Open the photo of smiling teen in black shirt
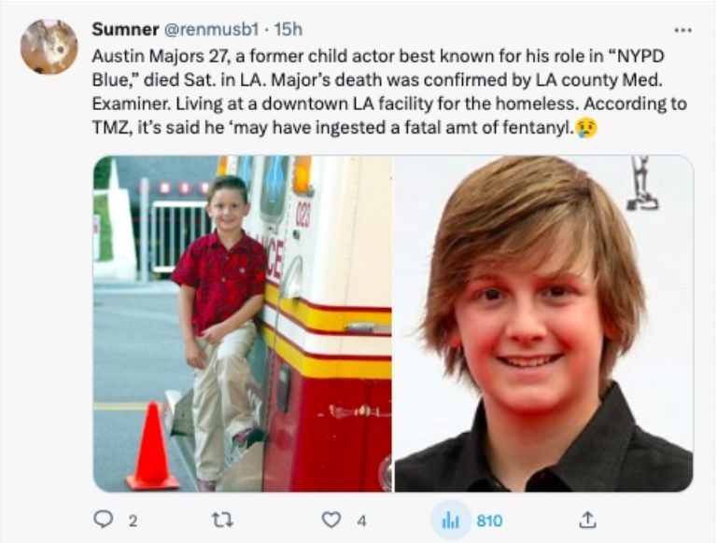717x543 pixels. click(543, 323)
